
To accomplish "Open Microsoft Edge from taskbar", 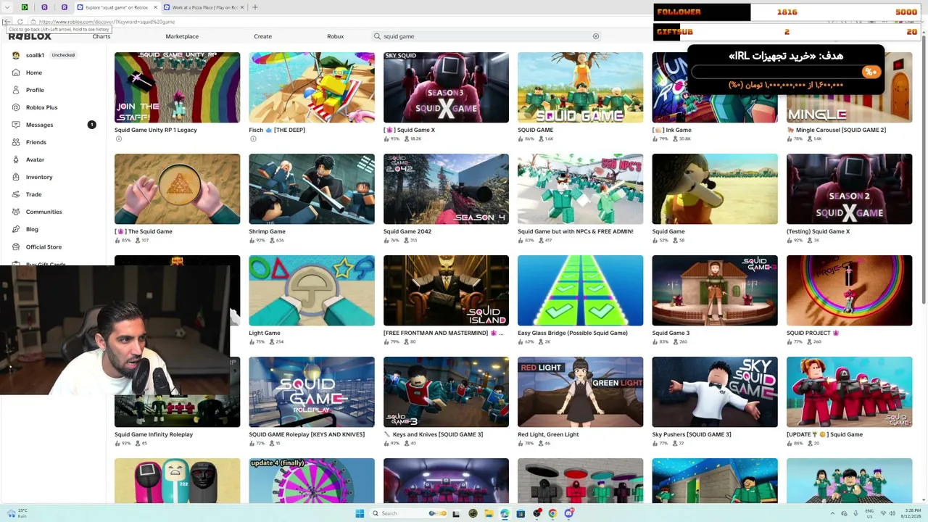I will pos(505,513).
